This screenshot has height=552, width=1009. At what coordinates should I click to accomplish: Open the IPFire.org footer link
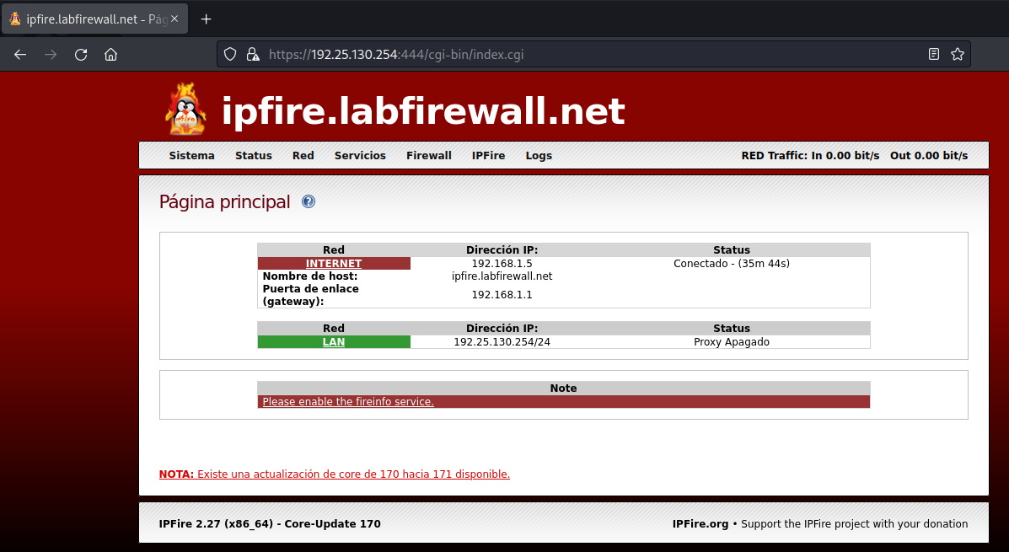(x=700, y=523)
